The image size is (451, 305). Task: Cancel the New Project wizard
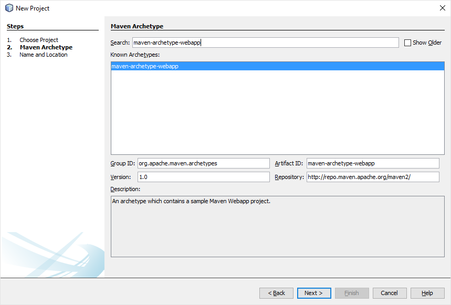pyautogui.click(x=390, y=293)
